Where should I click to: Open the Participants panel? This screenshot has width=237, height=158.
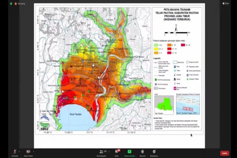[x=102, y=153]
